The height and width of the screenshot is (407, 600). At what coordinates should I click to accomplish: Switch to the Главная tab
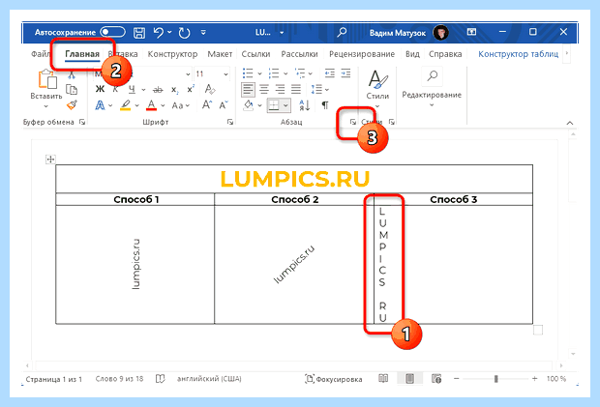click(x=82, y=54)
